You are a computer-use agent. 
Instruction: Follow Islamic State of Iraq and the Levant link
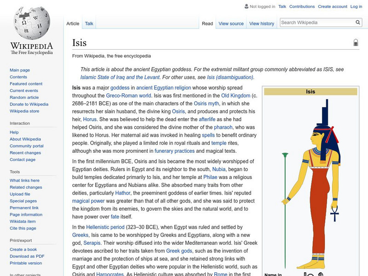point(120,77)
